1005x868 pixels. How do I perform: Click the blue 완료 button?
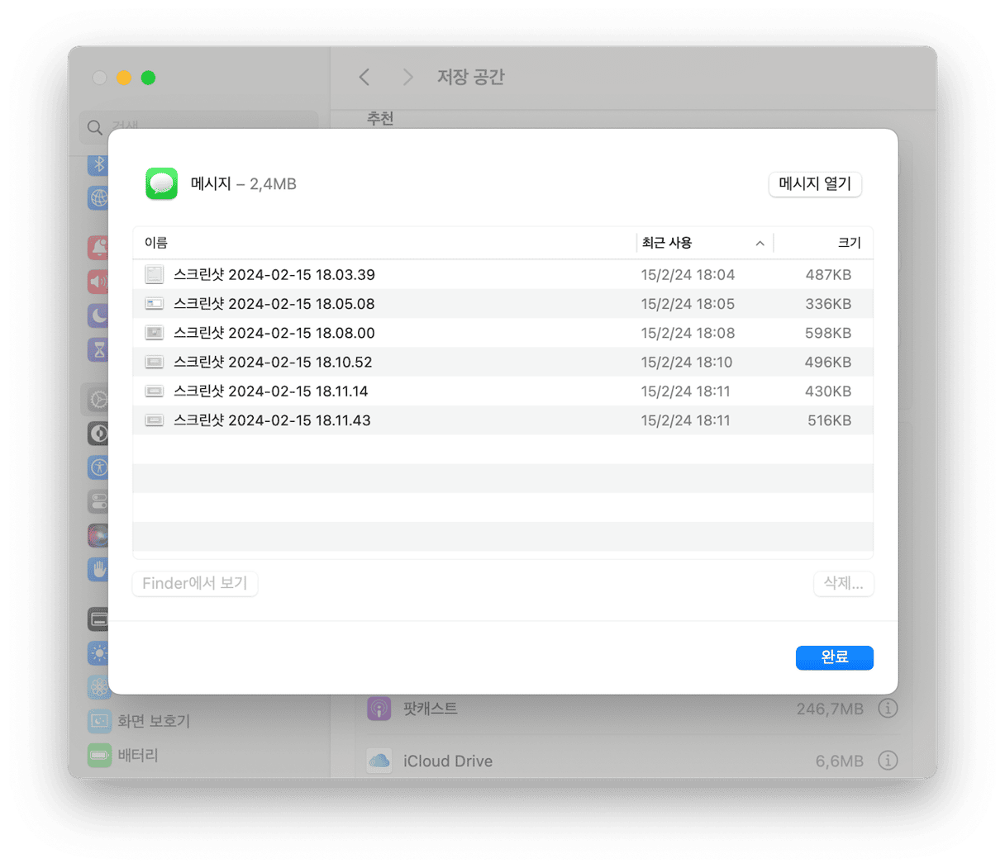834,657
